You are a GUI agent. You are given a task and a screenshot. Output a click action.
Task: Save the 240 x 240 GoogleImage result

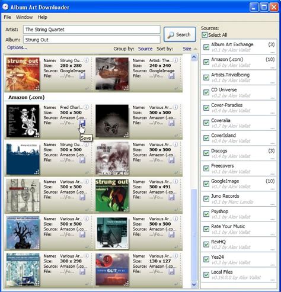171,76
